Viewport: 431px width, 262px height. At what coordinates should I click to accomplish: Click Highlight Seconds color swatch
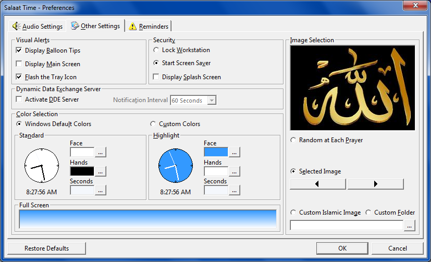coord(216,190)
